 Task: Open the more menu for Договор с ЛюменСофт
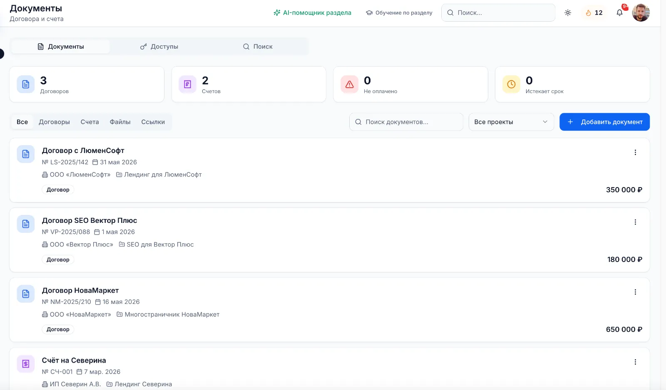(x=635, y=153)
